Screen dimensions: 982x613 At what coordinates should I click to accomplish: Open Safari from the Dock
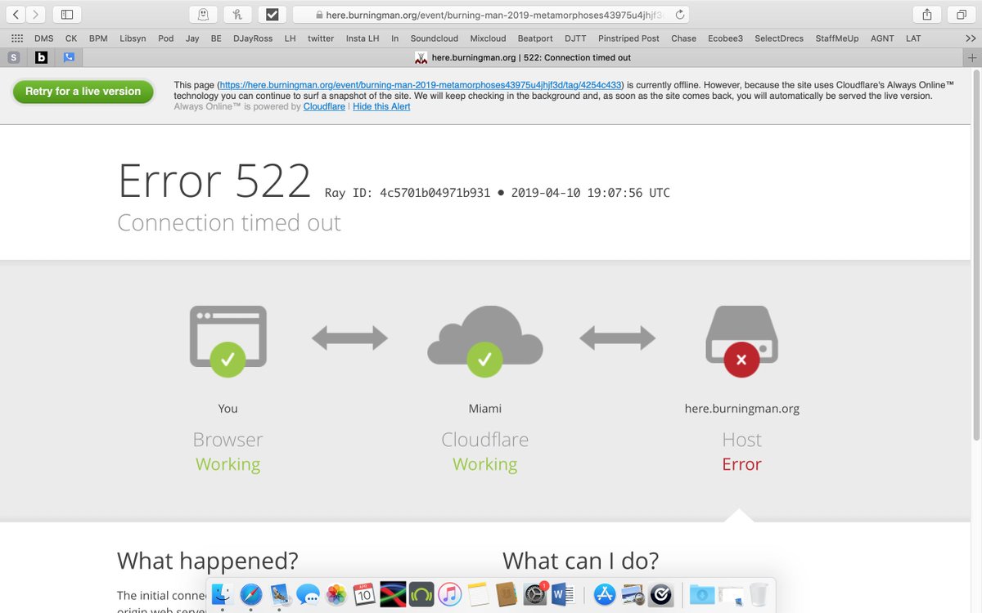tap(251, 593)
